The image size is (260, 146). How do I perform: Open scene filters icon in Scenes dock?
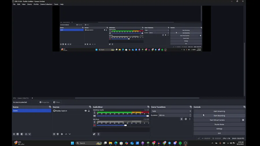22,134
